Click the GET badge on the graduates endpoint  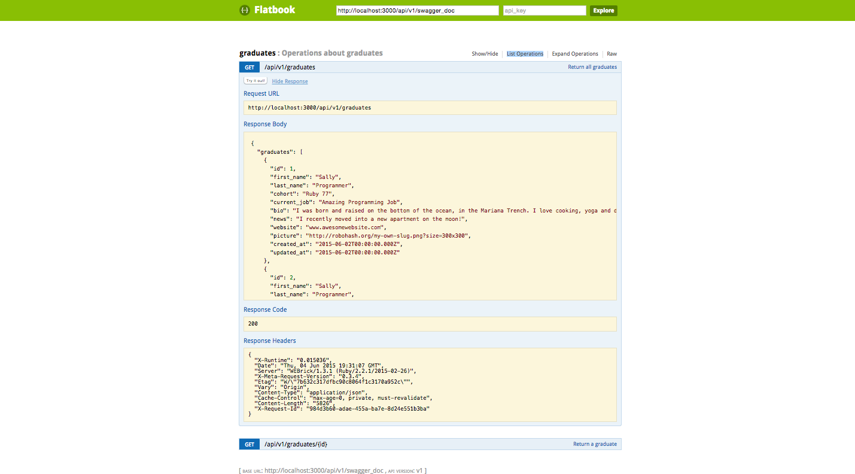tap(249, 66)
